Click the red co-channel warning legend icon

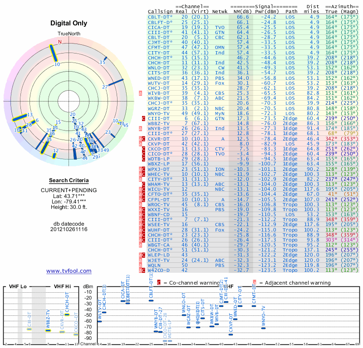[159, 283]
